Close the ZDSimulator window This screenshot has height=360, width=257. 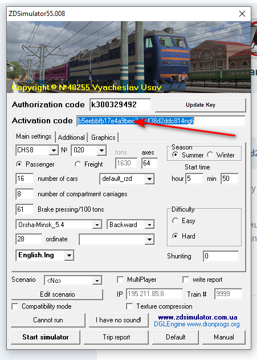(x=242, y=14)
